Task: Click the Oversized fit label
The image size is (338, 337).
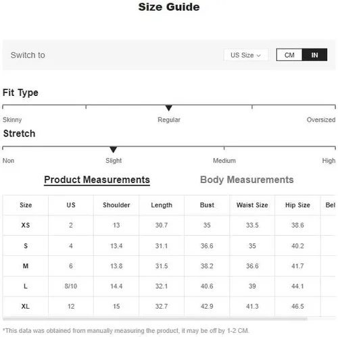Action: [x=321, y=120]
